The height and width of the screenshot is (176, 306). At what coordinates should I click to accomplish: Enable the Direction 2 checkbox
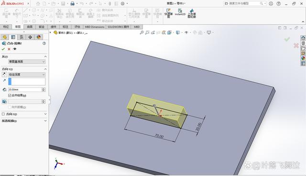click(3, 114)
